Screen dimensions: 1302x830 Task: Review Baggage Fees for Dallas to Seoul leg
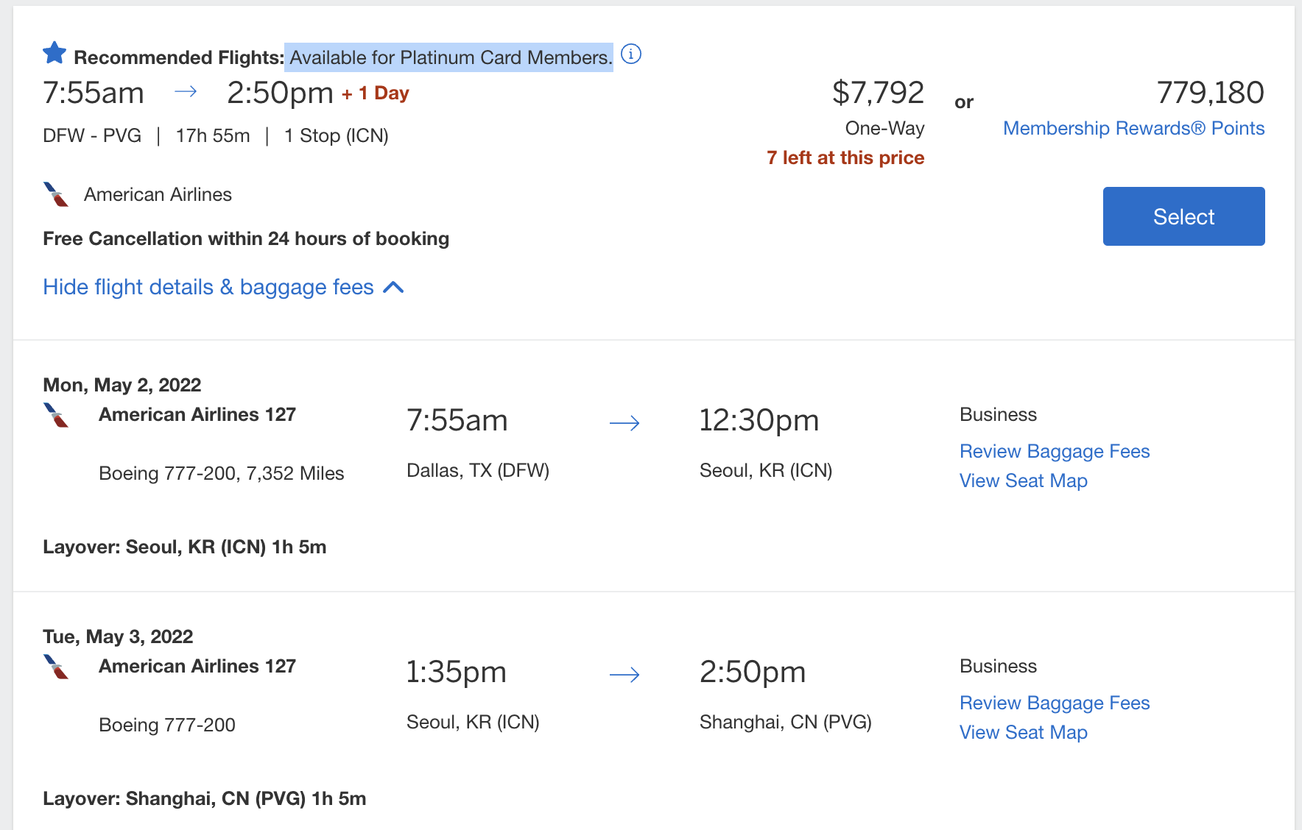click(1055, 451)
